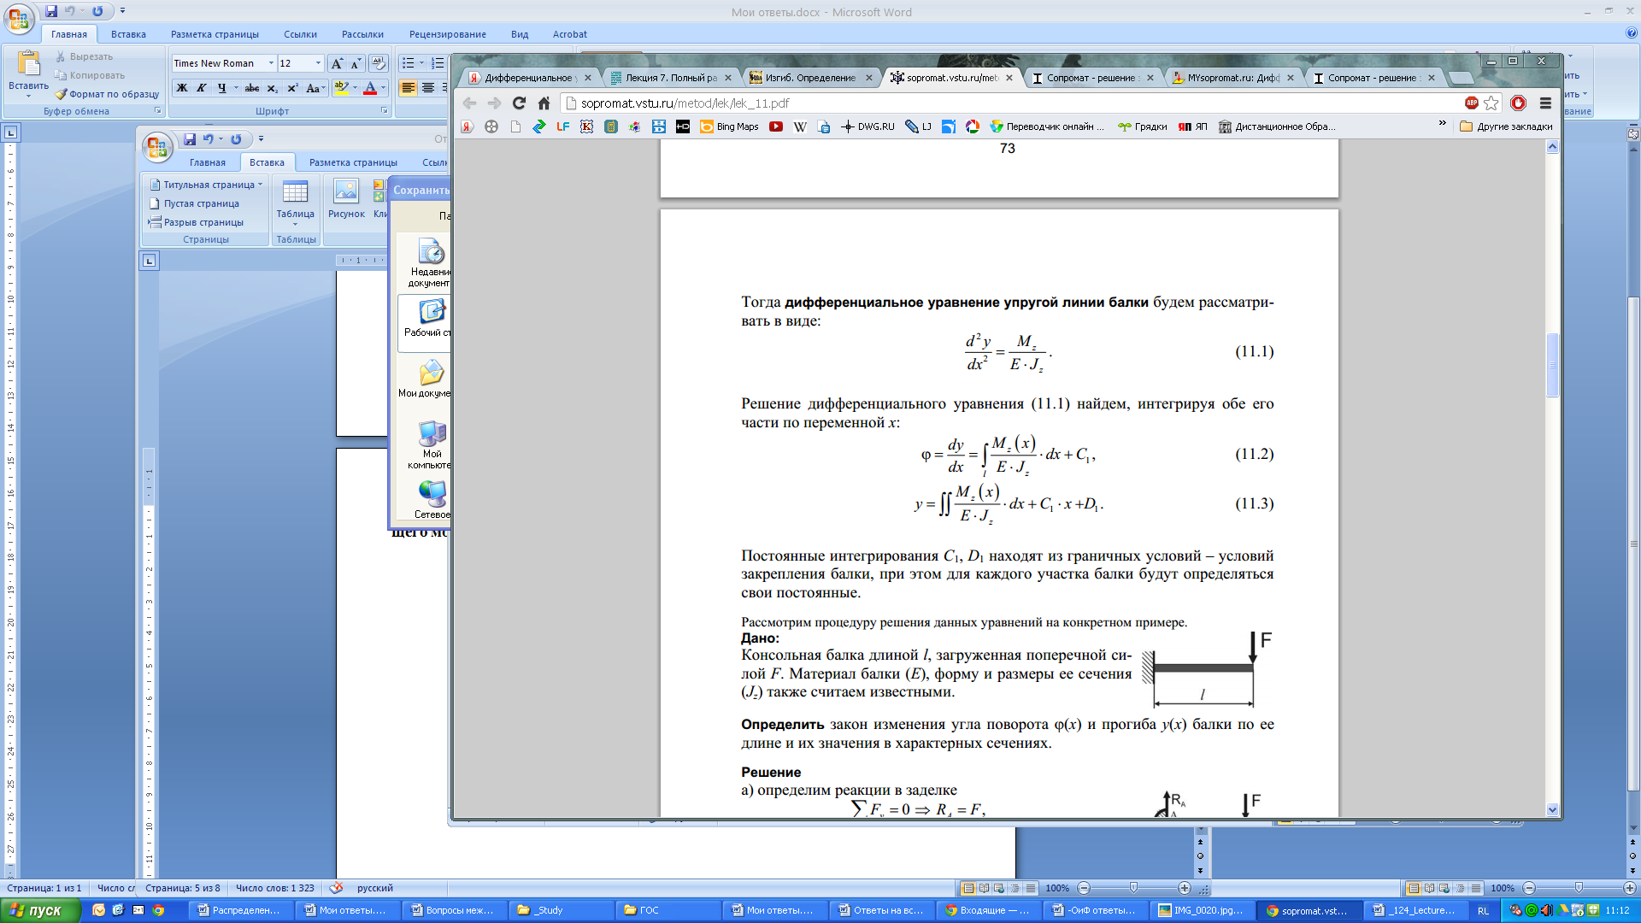
Task: Toggle bold (Ж) formatting
Action: click(x=182, y=88)
